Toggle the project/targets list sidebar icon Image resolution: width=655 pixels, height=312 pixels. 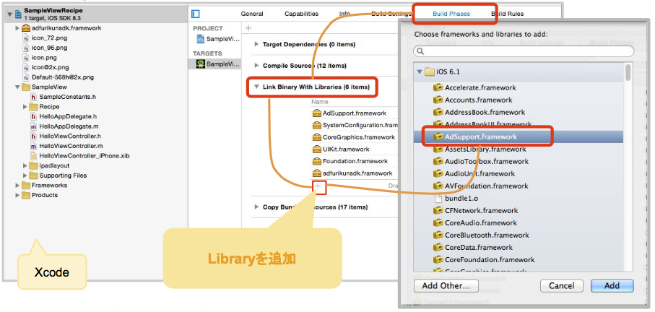click(196, 14)
